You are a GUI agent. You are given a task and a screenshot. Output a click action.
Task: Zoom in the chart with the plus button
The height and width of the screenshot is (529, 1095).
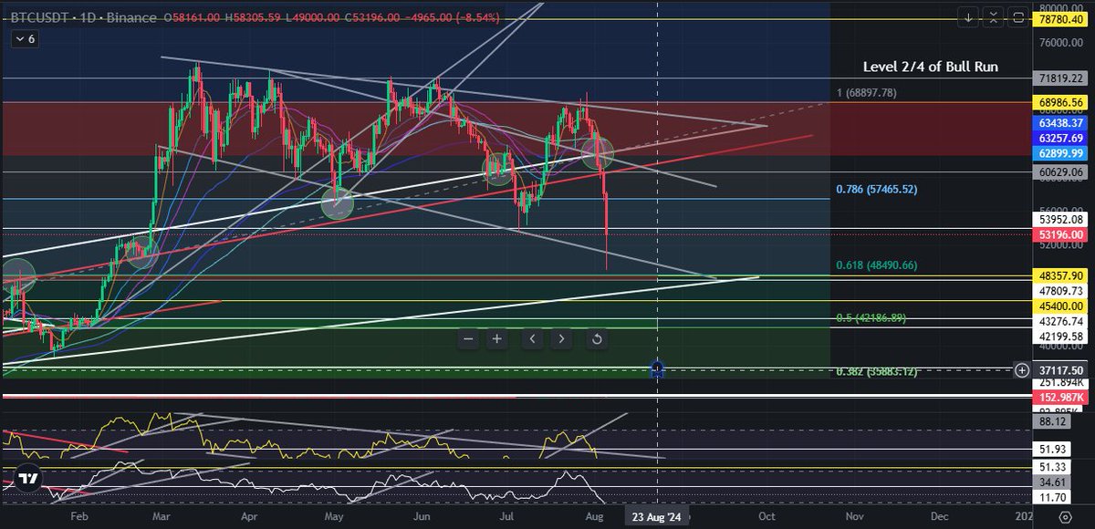pyautogui.click(x=496, y=339)
